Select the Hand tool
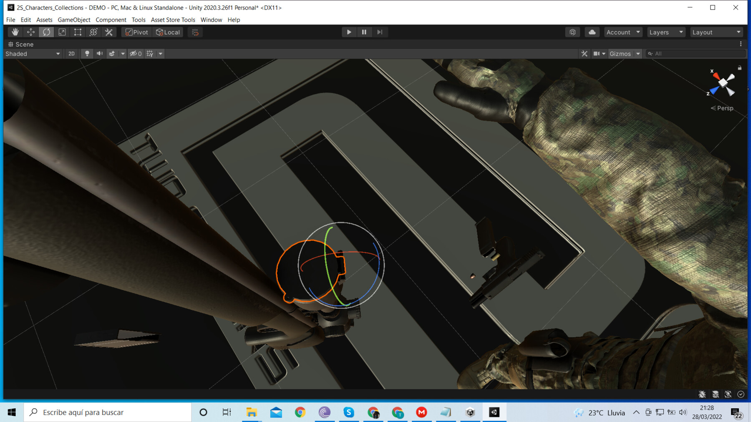The image size is (751, 422). click(x=15, y=32)
